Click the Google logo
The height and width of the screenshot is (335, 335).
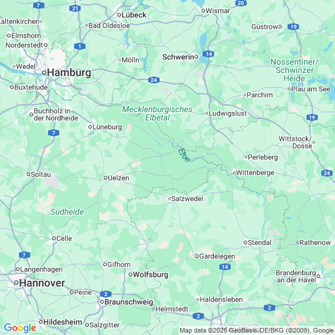click(x=20, y=328)
